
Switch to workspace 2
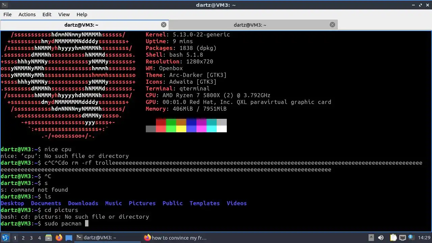tap(23, 238)
